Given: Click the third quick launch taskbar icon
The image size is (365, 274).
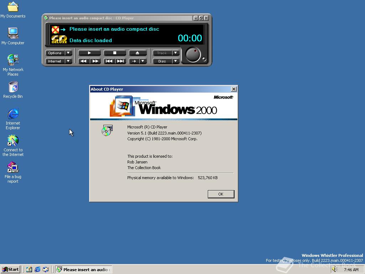Looking at the screenshot, I should tap(46, 270).
